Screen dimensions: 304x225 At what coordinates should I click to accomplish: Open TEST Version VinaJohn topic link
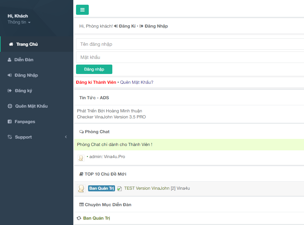pos(147,188)
